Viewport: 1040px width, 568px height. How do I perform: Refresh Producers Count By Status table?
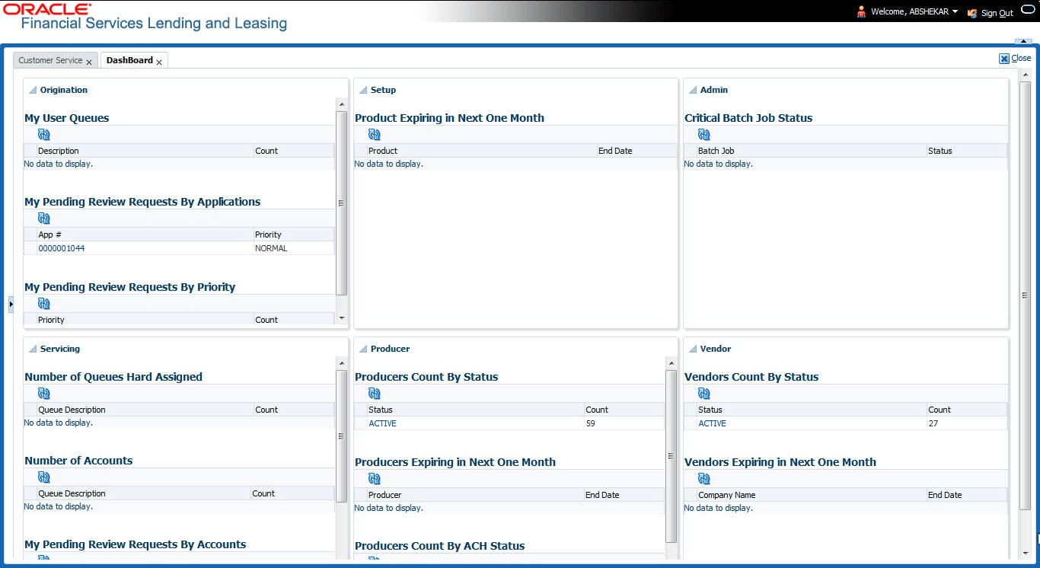click(x=375, y=394)
